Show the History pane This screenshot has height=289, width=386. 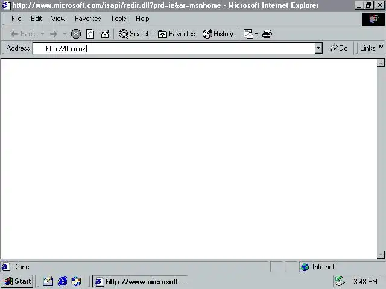tap(218, 34)
